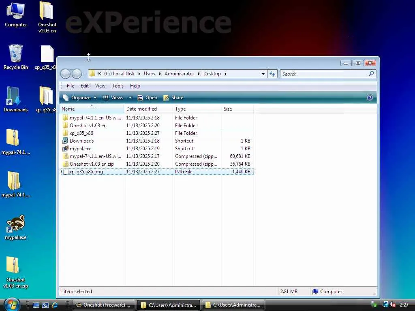This screenshot has height=311, width=415.
Task: Open the Help question mark icon
Action: 370,98
